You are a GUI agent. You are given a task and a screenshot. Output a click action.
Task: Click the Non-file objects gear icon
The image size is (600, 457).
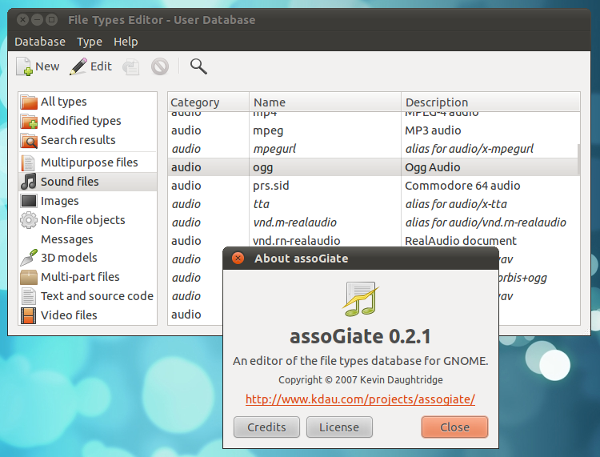pos(29,220)
